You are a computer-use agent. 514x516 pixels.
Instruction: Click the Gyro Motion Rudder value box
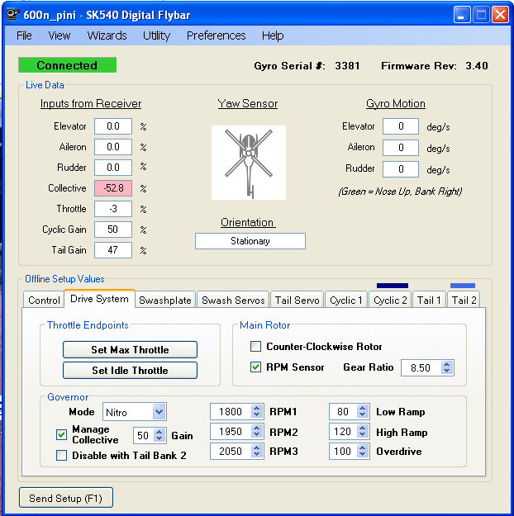click(401, 169)
